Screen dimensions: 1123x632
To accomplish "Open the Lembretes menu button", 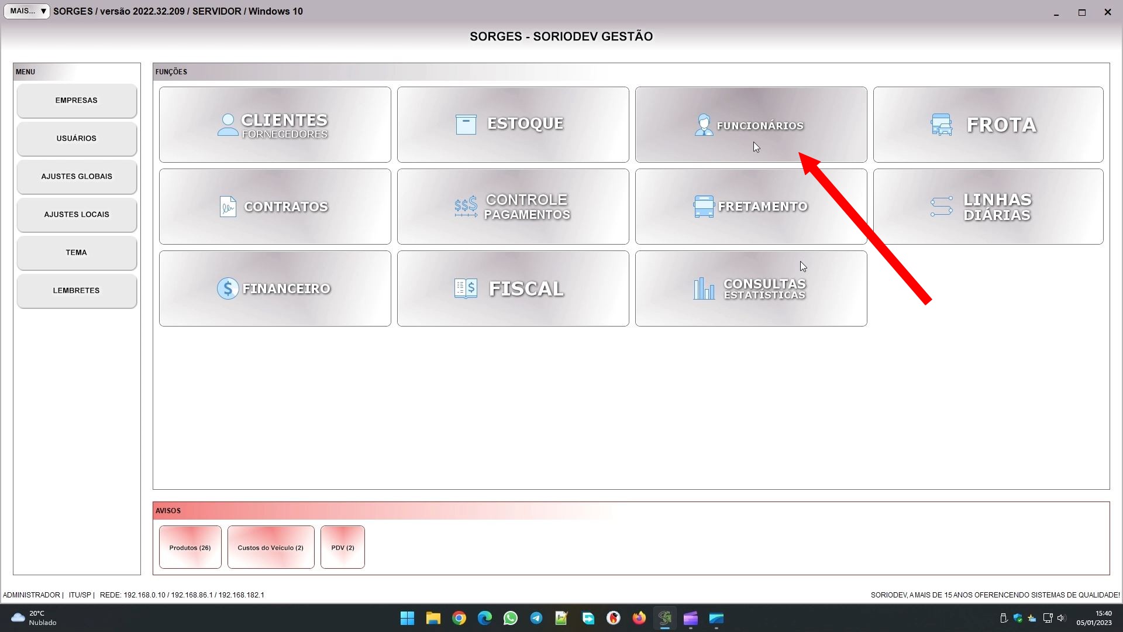I will coord(77,291).
